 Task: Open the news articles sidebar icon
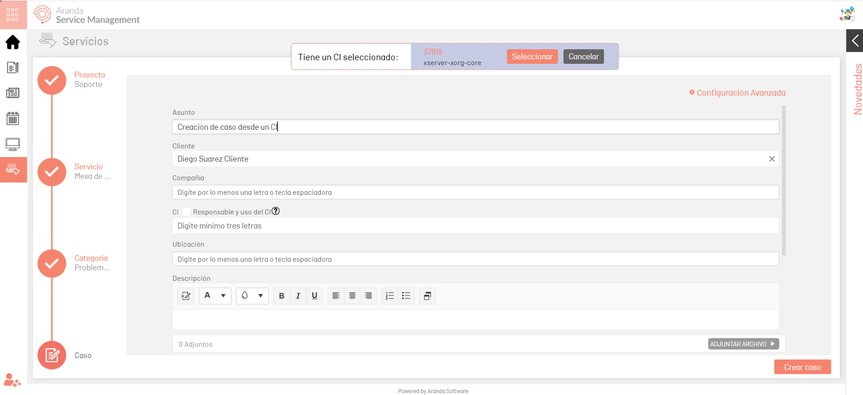pyautogui.click(x=12, y=93)
